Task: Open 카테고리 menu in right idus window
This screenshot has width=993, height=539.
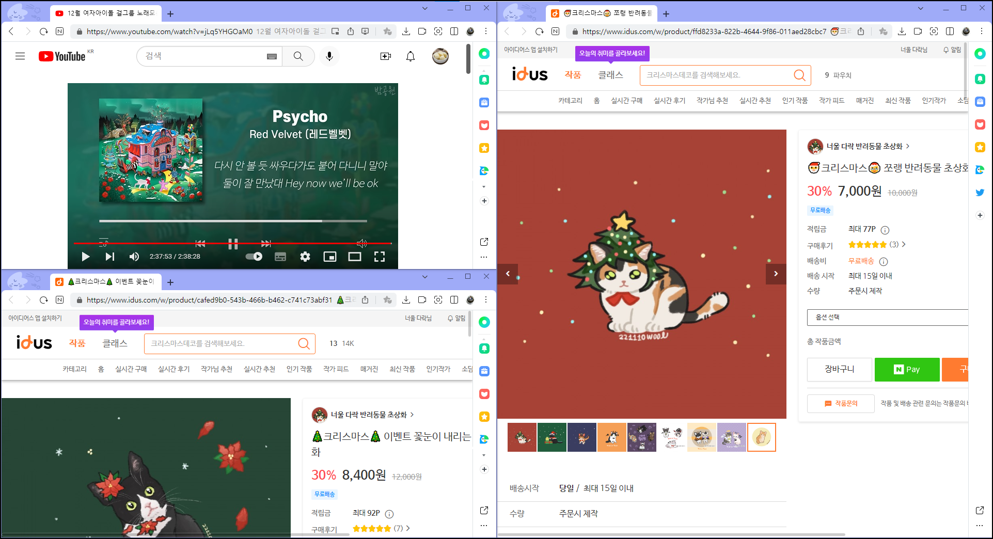Action: pyautogui.click(x=570, y=101)
